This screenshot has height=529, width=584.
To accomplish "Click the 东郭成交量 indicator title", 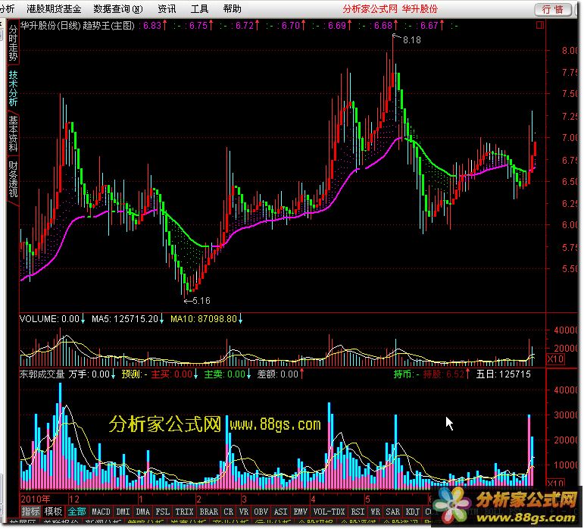I will tap(42, 374).
